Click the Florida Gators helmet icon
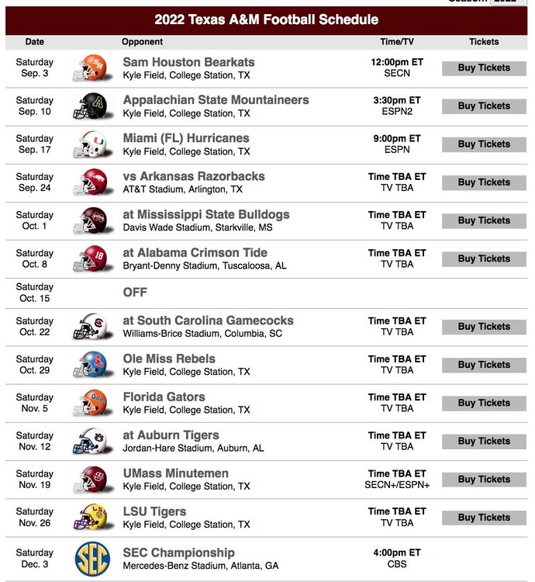This screenshot has width=535, height=582. click(x=90, y=403)
